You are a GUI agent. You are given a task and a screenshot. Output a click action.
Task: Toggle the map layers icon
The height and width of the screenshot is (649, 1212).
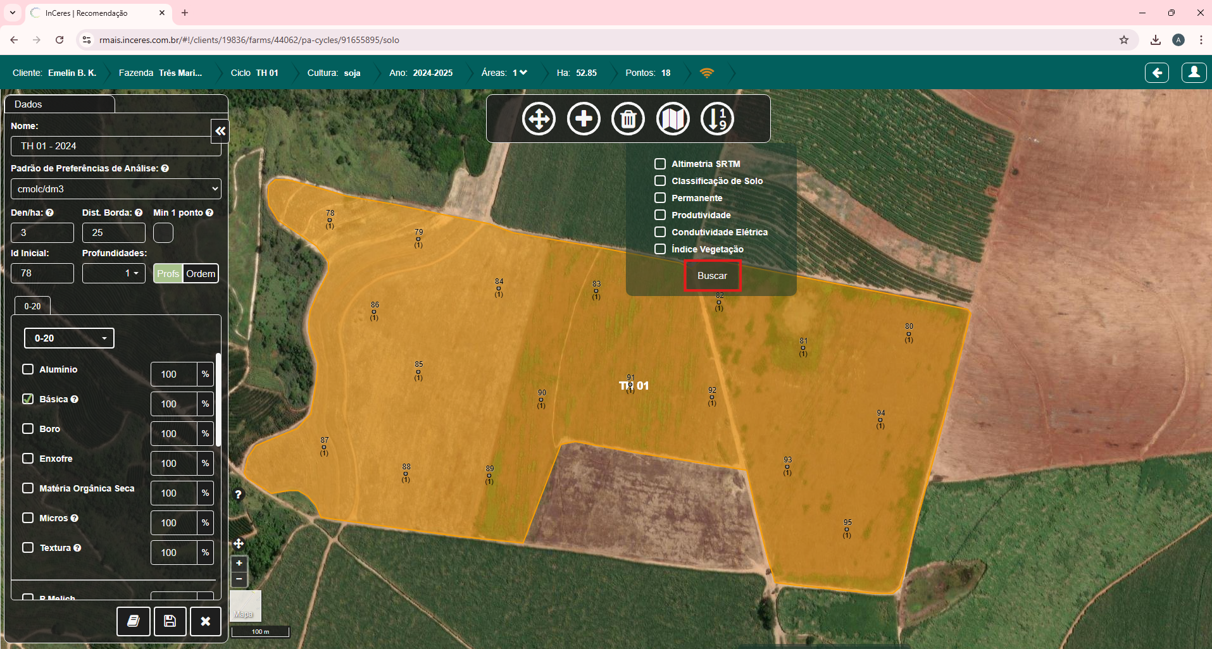[673, 118]
